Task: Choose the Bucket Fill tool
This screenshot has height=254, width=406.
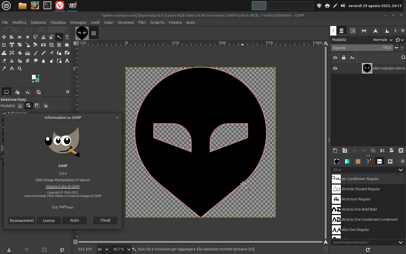Action: pos(20,53)
